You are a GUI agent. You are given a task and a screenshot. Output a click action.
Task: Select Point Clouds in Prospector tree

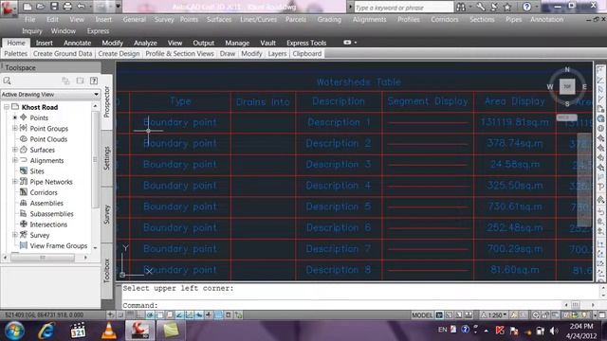48,139
